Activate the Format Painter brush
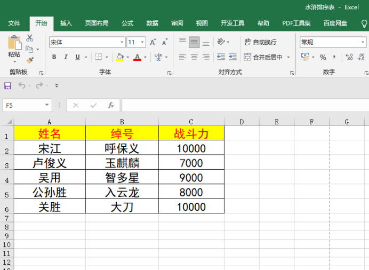Screen dimensions: 369x270 30,60
